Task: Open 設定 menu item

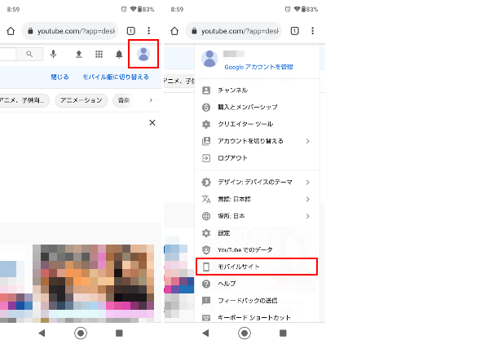Action: 257,233
